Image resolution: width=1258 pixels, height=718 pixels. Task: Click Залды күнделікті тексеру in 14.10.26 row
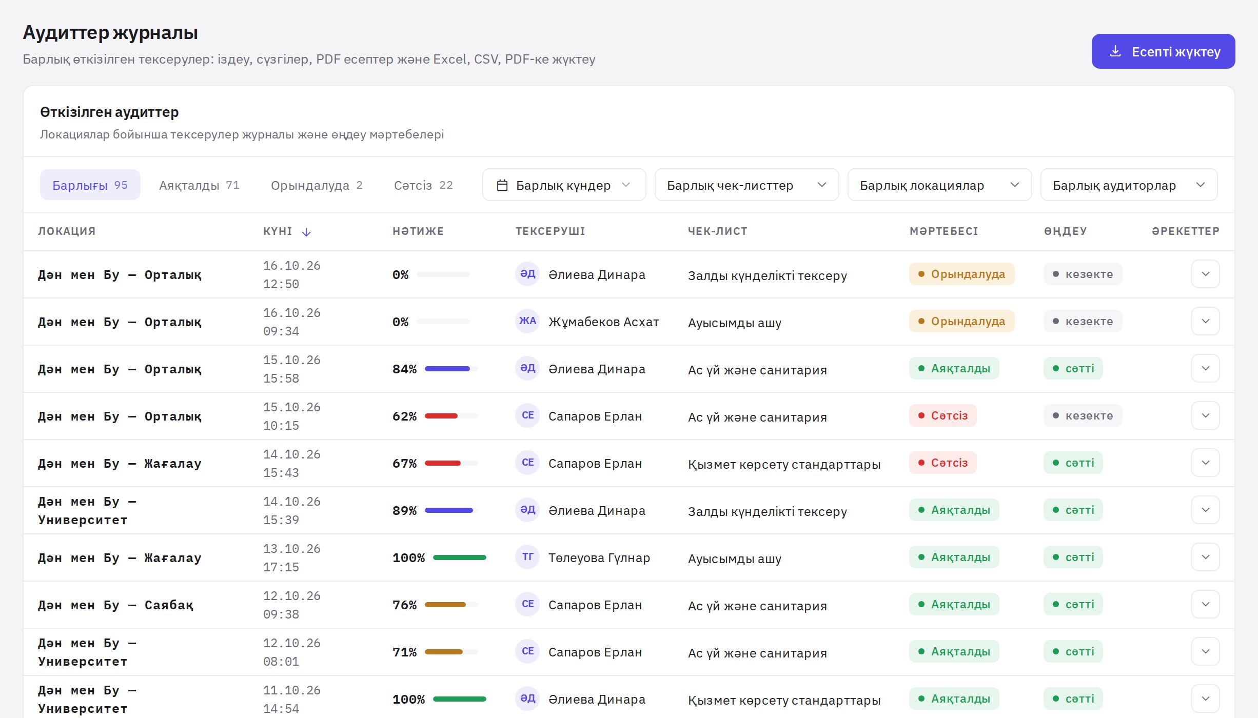point(767,511)
